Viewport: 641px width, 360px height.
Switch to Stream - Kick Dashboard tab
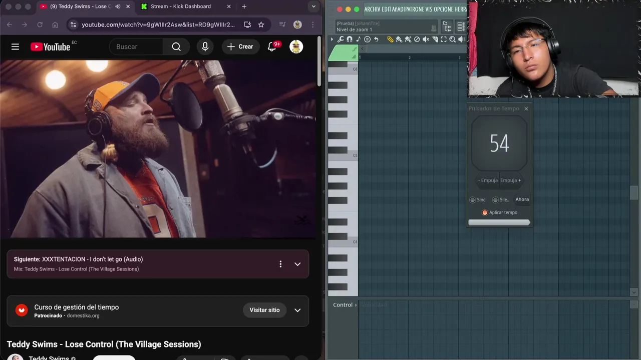(185, 6)
